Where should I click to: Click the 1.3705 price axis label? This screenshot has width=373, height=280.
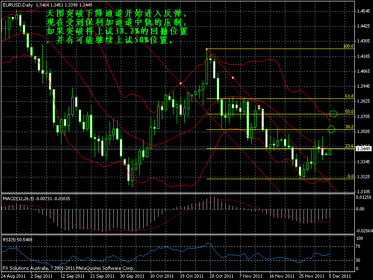[x=364, y=117]
